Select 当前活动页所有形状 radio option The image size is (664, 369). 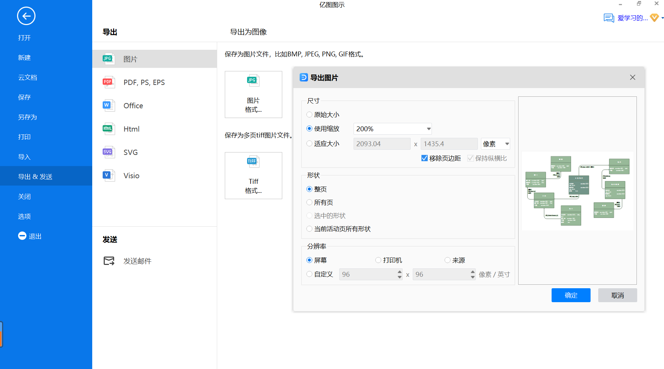309,229
